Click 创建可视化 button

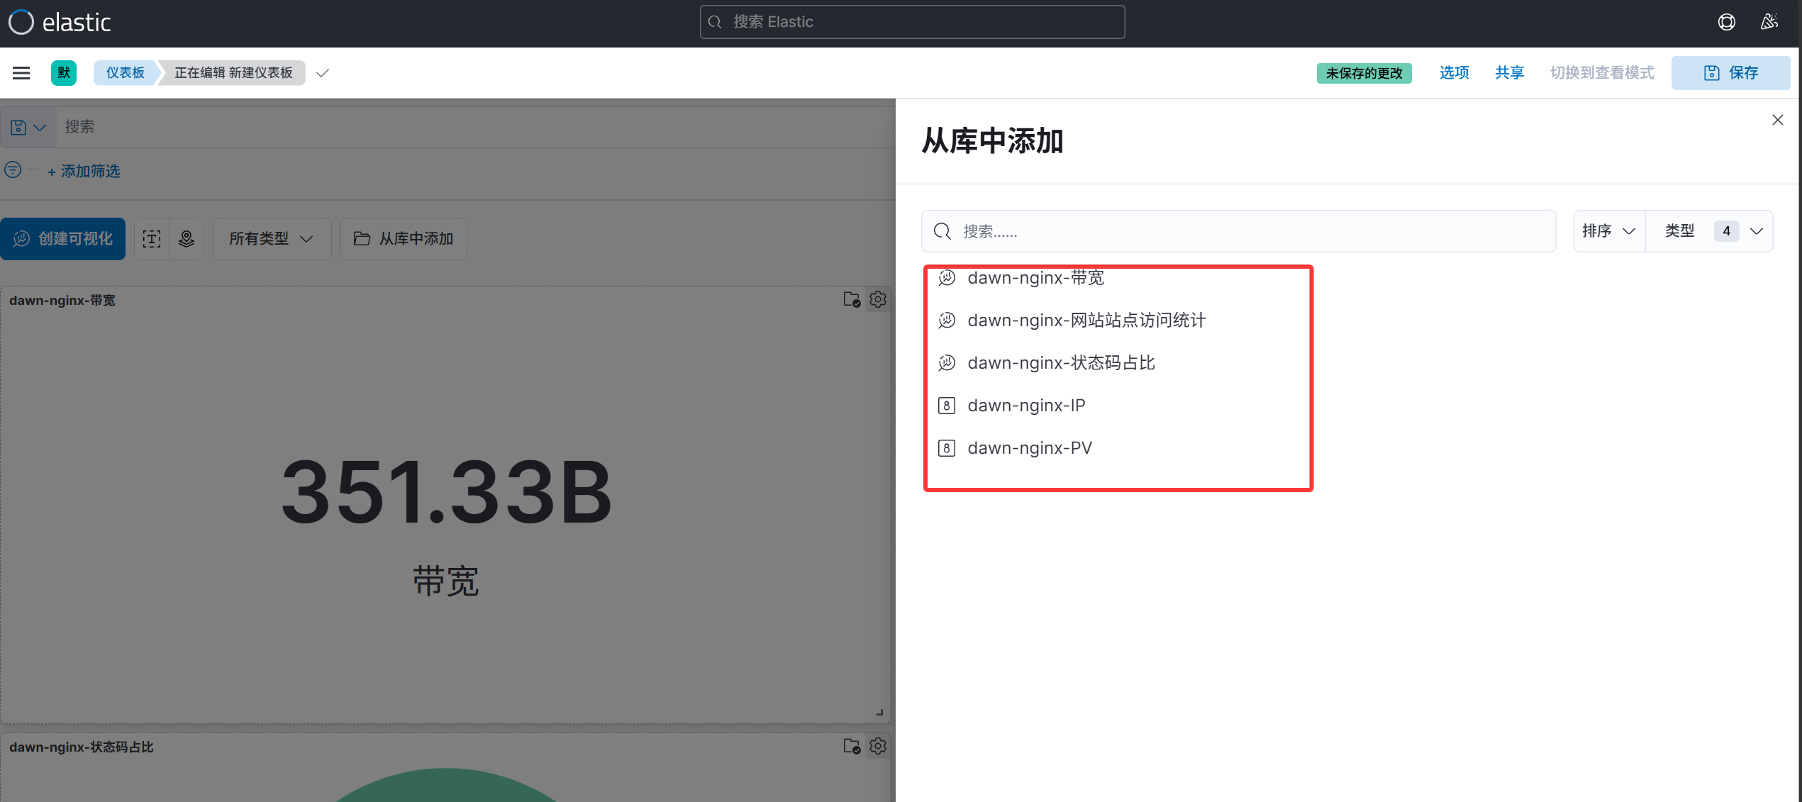tap(63, 239)
